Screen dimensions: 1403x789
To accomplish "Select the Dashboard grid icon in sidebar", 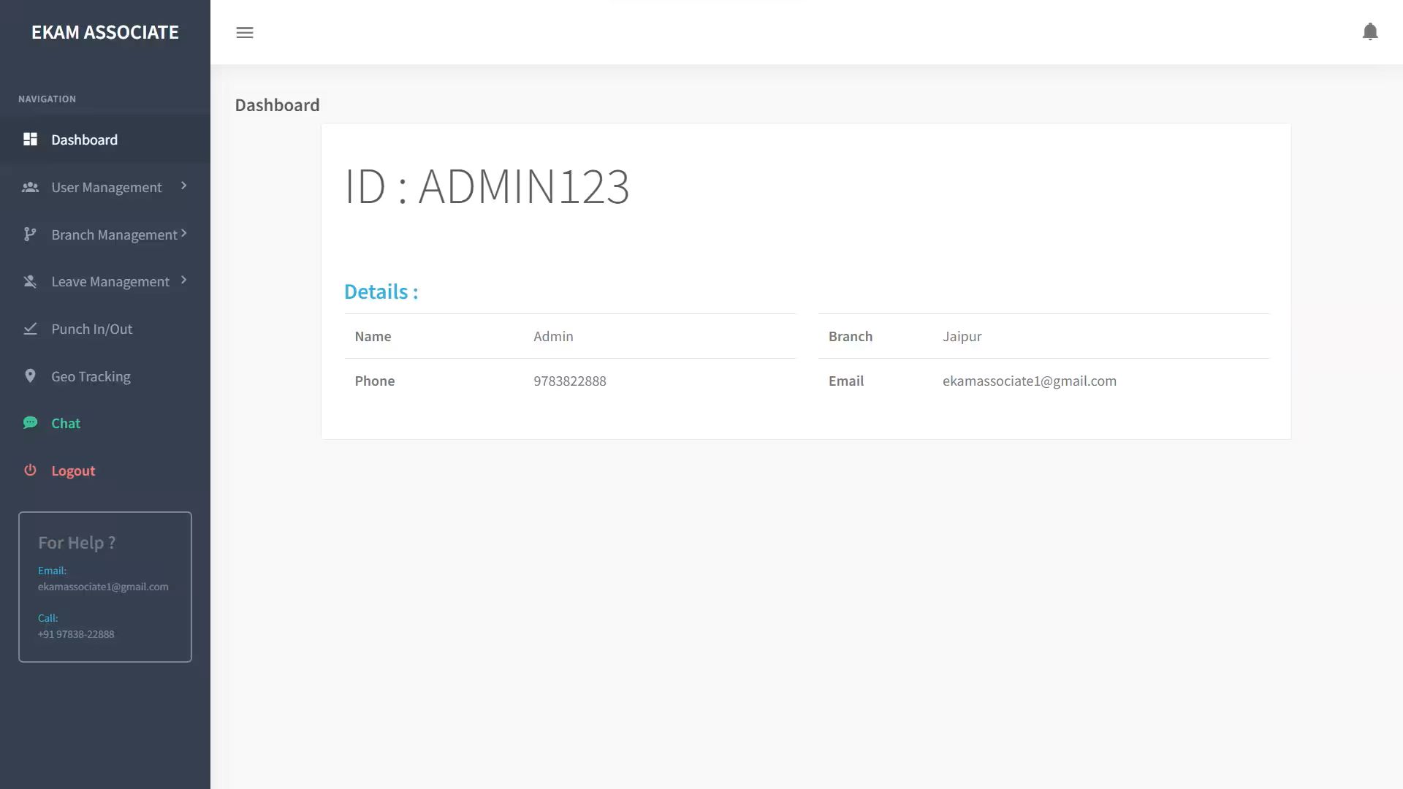I will [x=30, y=139].
